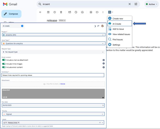Click the browse link in the attachment area
The height and width of the screenshot is (129, 160).
[x=63, y=84]
